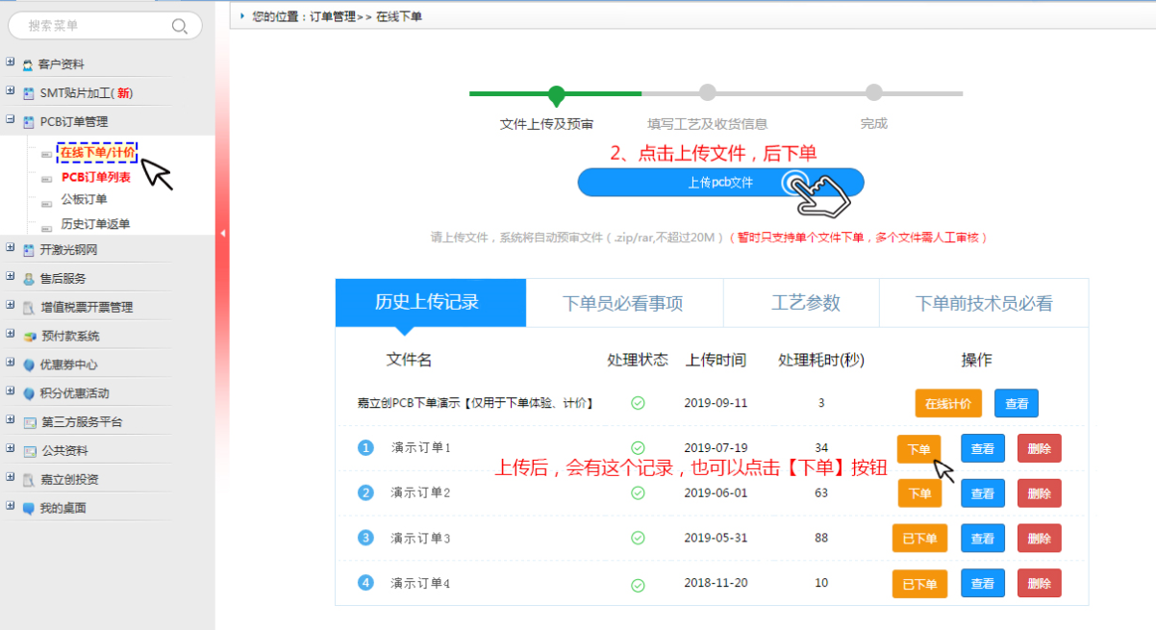Click the 预付款系统 sidebar icon
The image size is (1156, 630).
pos(29,337)
